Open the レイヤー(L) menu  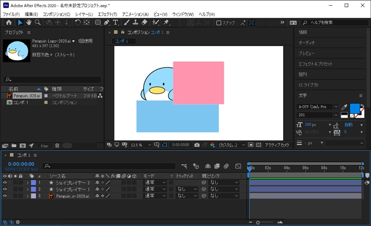pyautogui.click(x=84, y=14)
